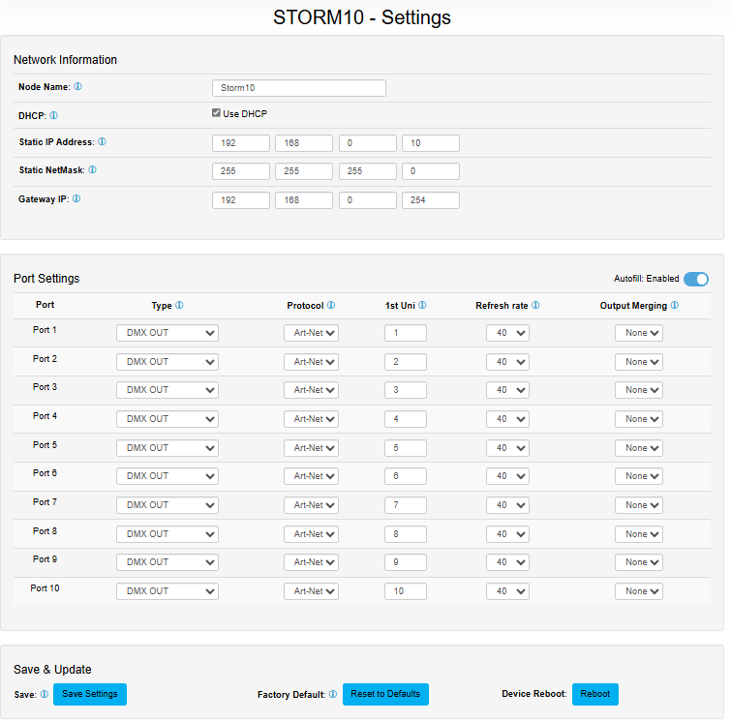Screen dimensions: 731x722
Task: Open Port 1 Type dropdown
Action: tap(168, 333)
